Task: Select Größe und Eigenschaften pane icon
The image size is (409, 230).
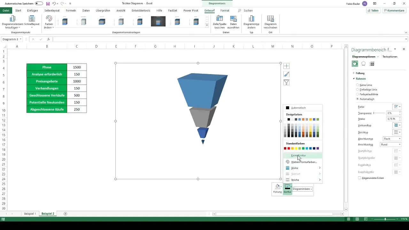Action: click(x=372, y=64)
